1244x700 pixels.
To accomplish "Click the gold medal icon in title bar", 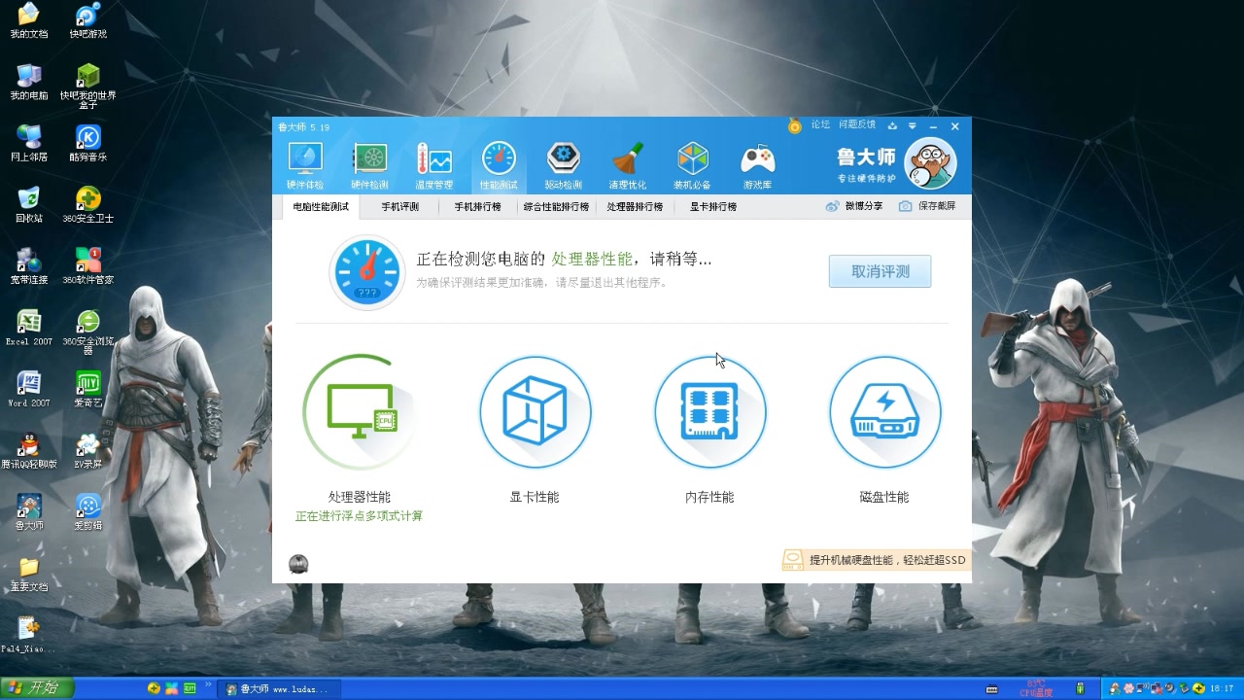I will click(x=795, y=126).
